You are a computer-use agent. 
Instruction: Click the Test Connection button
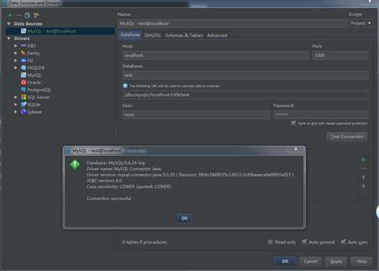(x=347, y=137)
